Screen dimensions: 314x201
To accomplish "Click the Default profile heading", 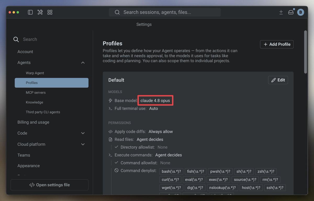I will click(116, 80).
